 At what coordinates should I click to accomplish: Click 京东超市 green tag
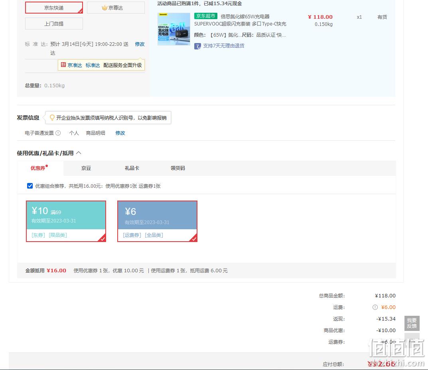206,16
